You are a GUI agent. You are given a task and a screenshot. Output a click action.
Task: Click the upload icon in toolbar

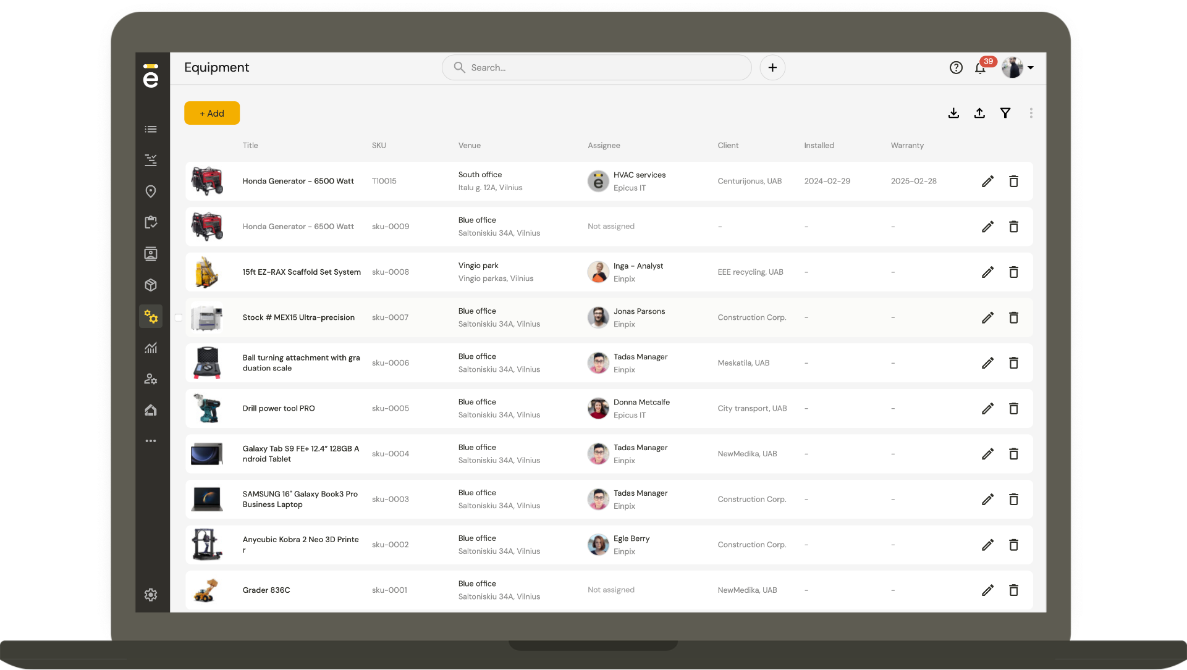[979, 113]
